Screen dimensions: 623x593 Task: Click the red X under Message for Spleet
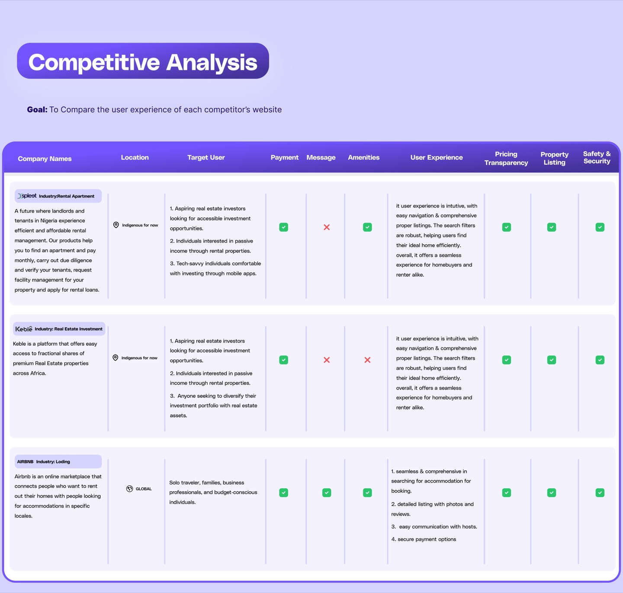tap(327, 227)
